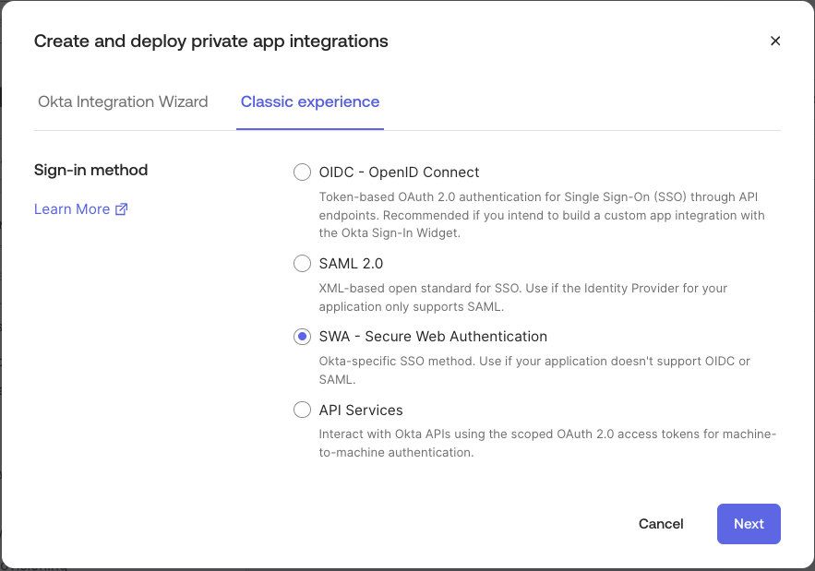Viewport: 815px width, 571px height.
Task: Open the Classic experience tab
Action: coord(310,101)
